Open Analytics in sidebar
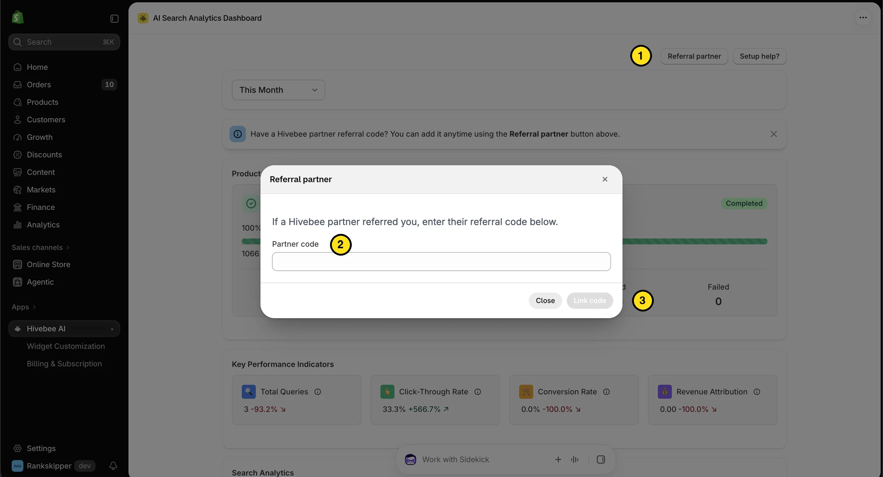Image resolution: width=883 pixels, height=477 pixels. pyautogui.click(x=64, y=225)
